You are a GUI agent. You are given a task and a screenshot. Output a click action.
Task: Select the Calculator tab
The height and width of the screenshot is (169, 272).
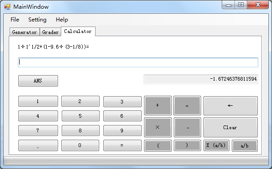tap(78, 31)
